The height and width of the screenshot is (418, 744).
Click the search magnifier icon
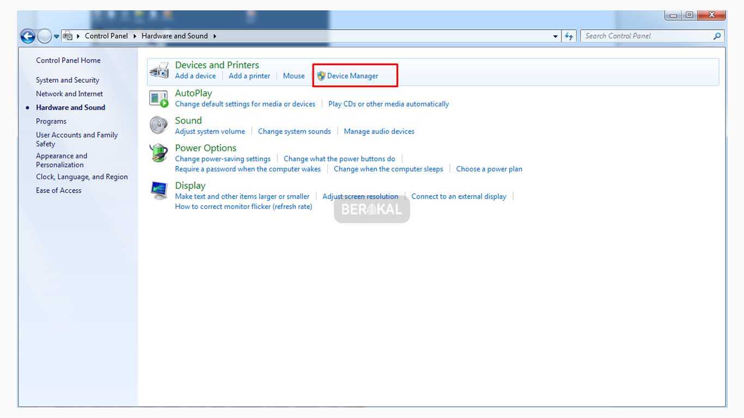click(x=717, y=36)
